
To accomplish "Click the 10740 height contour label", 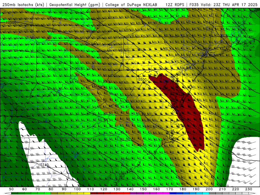I will click(44, 165).
